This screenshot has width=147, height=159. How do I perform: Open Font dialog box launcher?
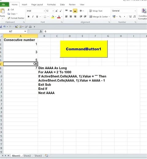[62, 22]
